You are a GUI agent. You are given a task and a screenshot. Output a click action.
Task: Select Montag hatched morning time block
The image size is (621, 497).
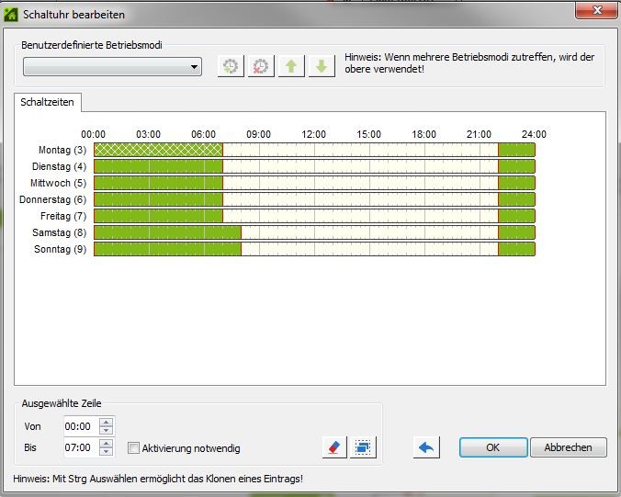tap(158, 150)
